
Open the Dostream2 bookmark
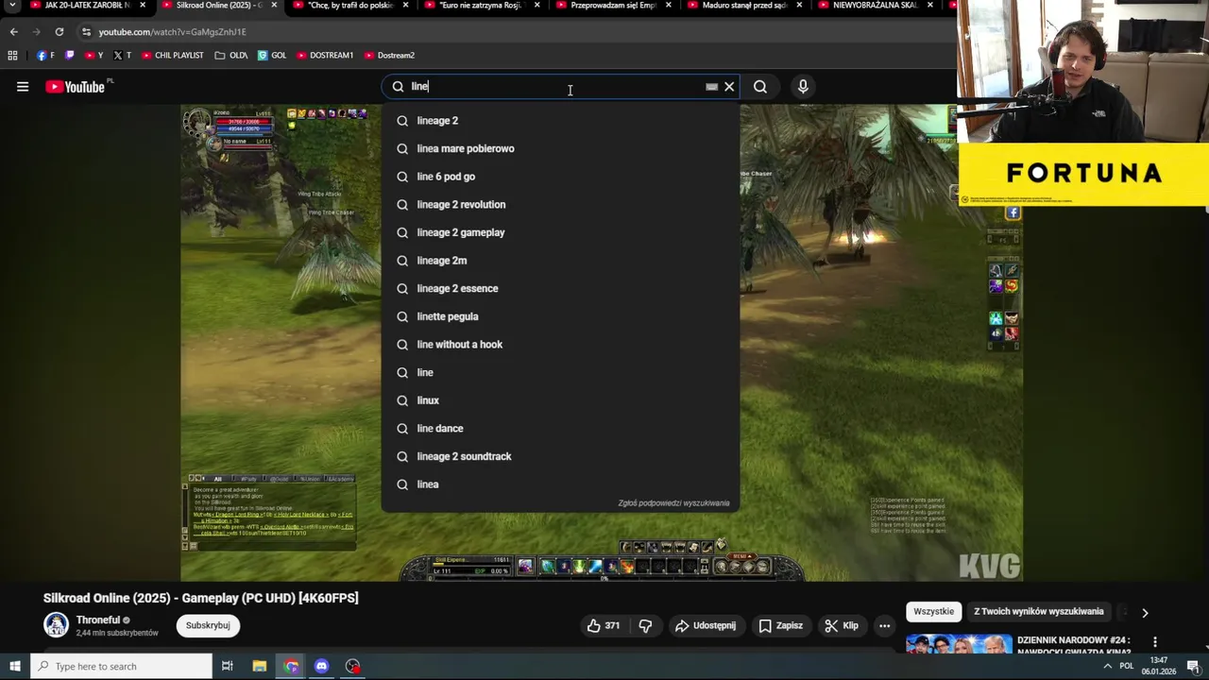tap(389, 56)
